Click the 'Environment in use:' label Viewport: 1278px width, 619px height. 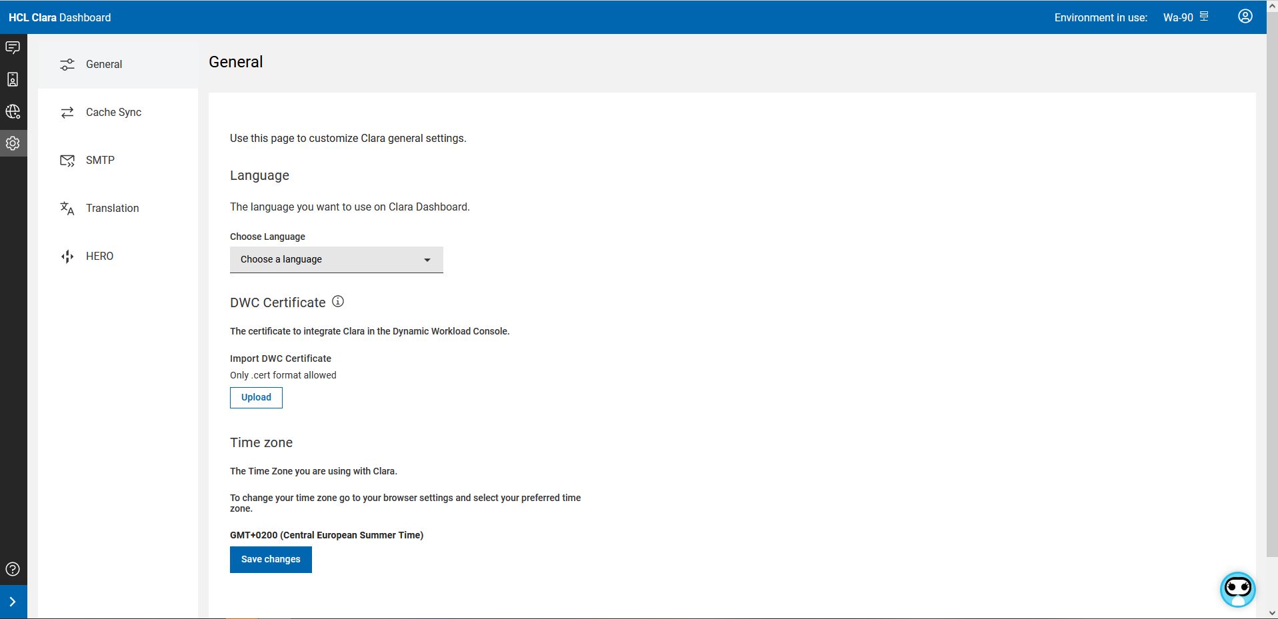tap(1101, 18)
